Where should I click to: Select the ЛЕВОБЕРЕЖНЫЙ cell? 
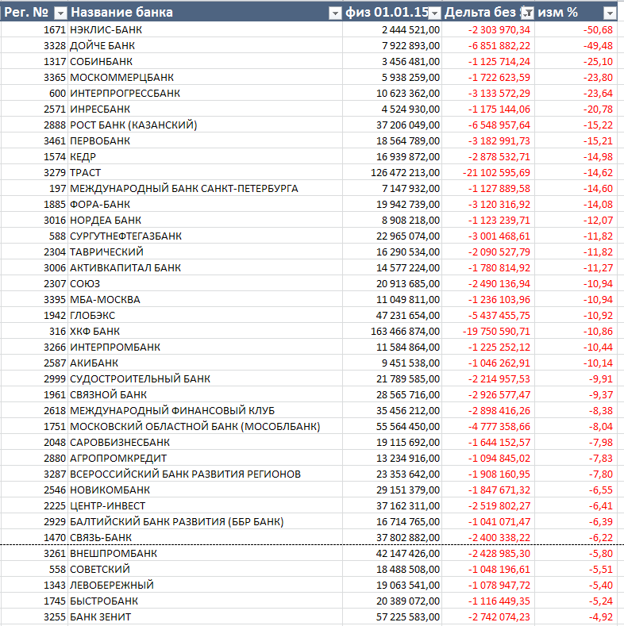coord(205,585)
